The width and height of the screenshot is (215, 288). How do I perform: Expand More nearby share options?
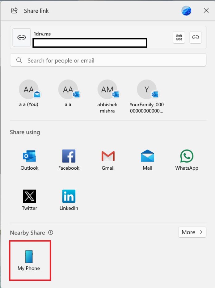(x=192, y=232)
